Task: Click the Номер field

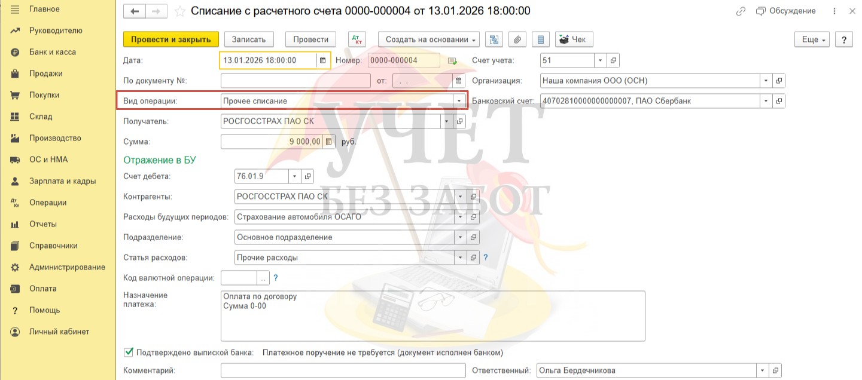Action: point(404,60)
